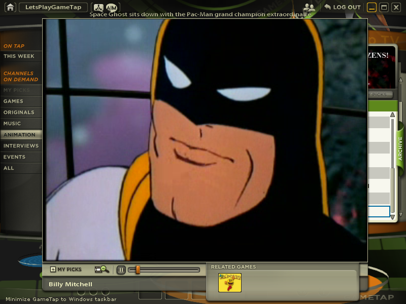Open the EVENTS channel

pos(21,157)
